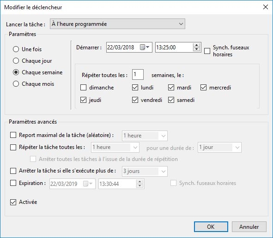Image resolution: width=273 pixels, height=238 pixels.
Task: Decrease start time with down spinner arrow
Action: pos(197,49)
